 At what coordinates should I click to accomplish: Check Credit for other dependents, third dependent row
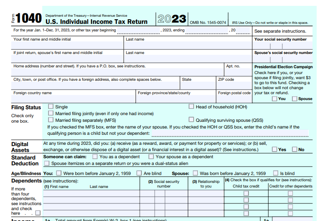[x=290, y=207]
